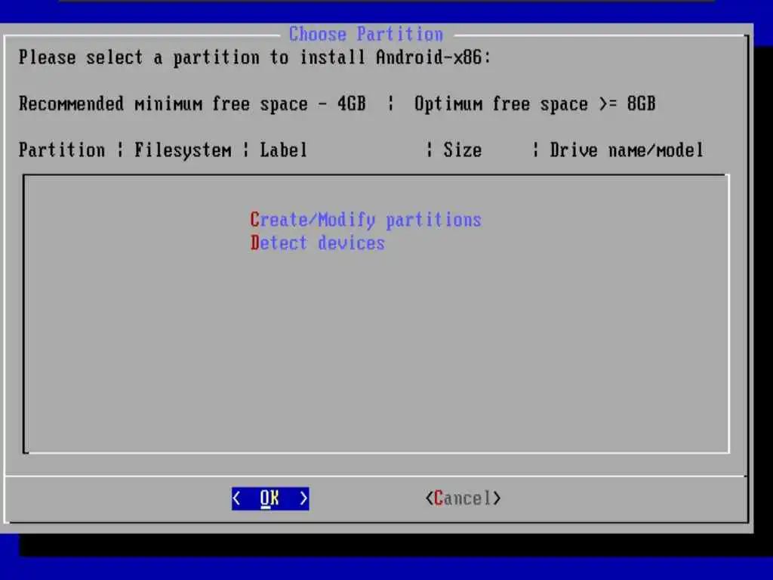773x580 pixels.
Task: Click the 'Recommended minimum free space - 4GB' text
Action: [x=192, y=103]
